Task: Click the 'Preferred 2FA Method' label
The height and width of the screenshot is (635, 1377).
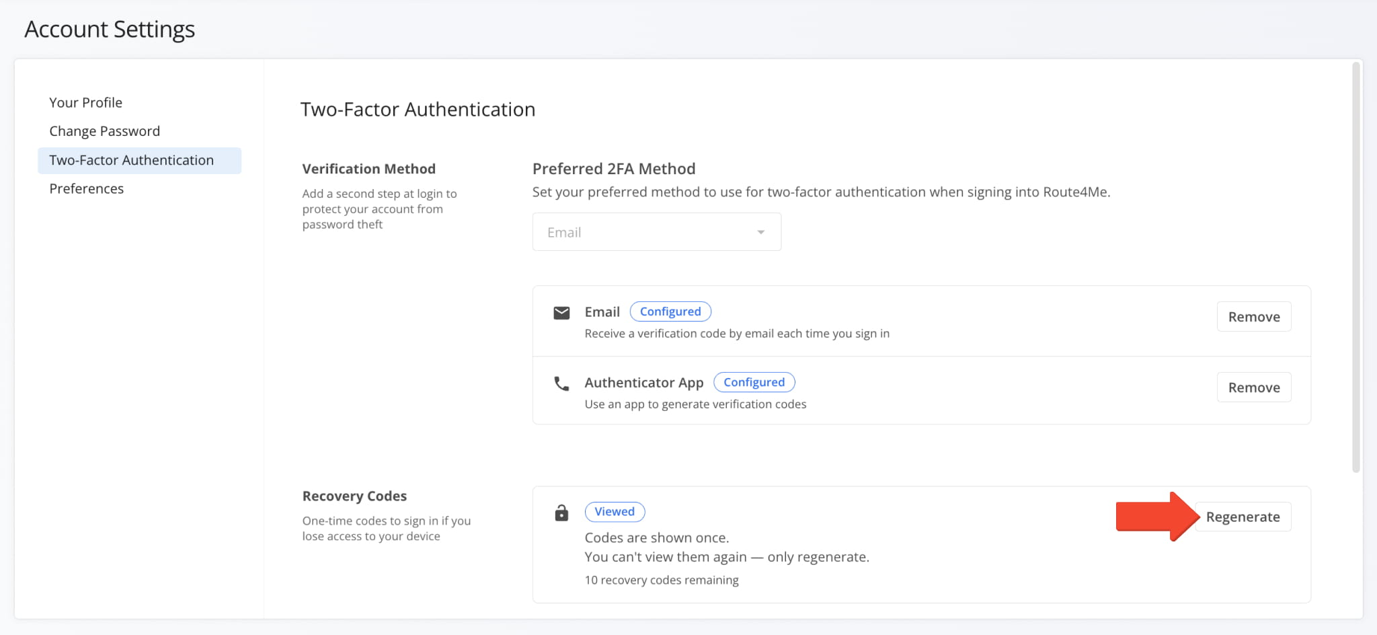Action: click(x=614, y=169)
